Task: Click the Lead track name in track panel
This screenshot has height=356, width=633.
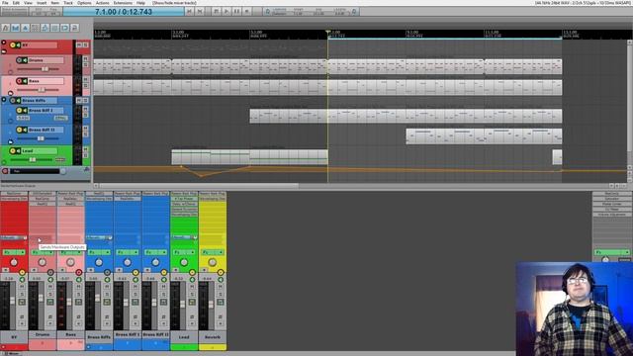Action: click(39, 151)
